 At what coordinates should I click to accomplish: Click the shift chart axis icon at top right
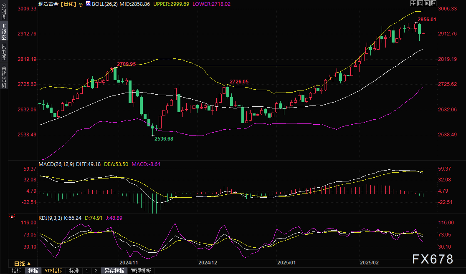433,3
